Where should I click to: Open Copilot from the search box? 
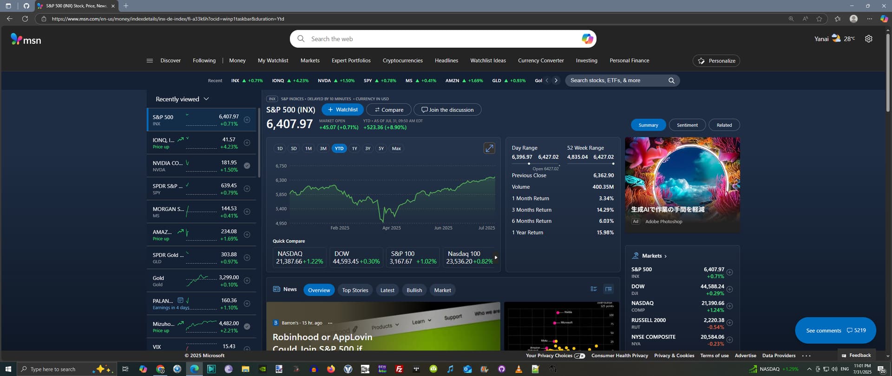[587, 39]
